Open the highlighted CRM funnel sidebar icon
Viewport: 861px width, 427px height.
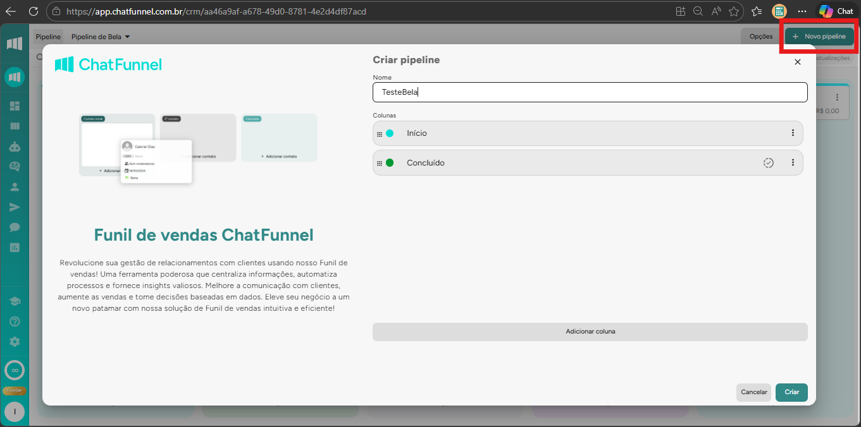point(15,77)
